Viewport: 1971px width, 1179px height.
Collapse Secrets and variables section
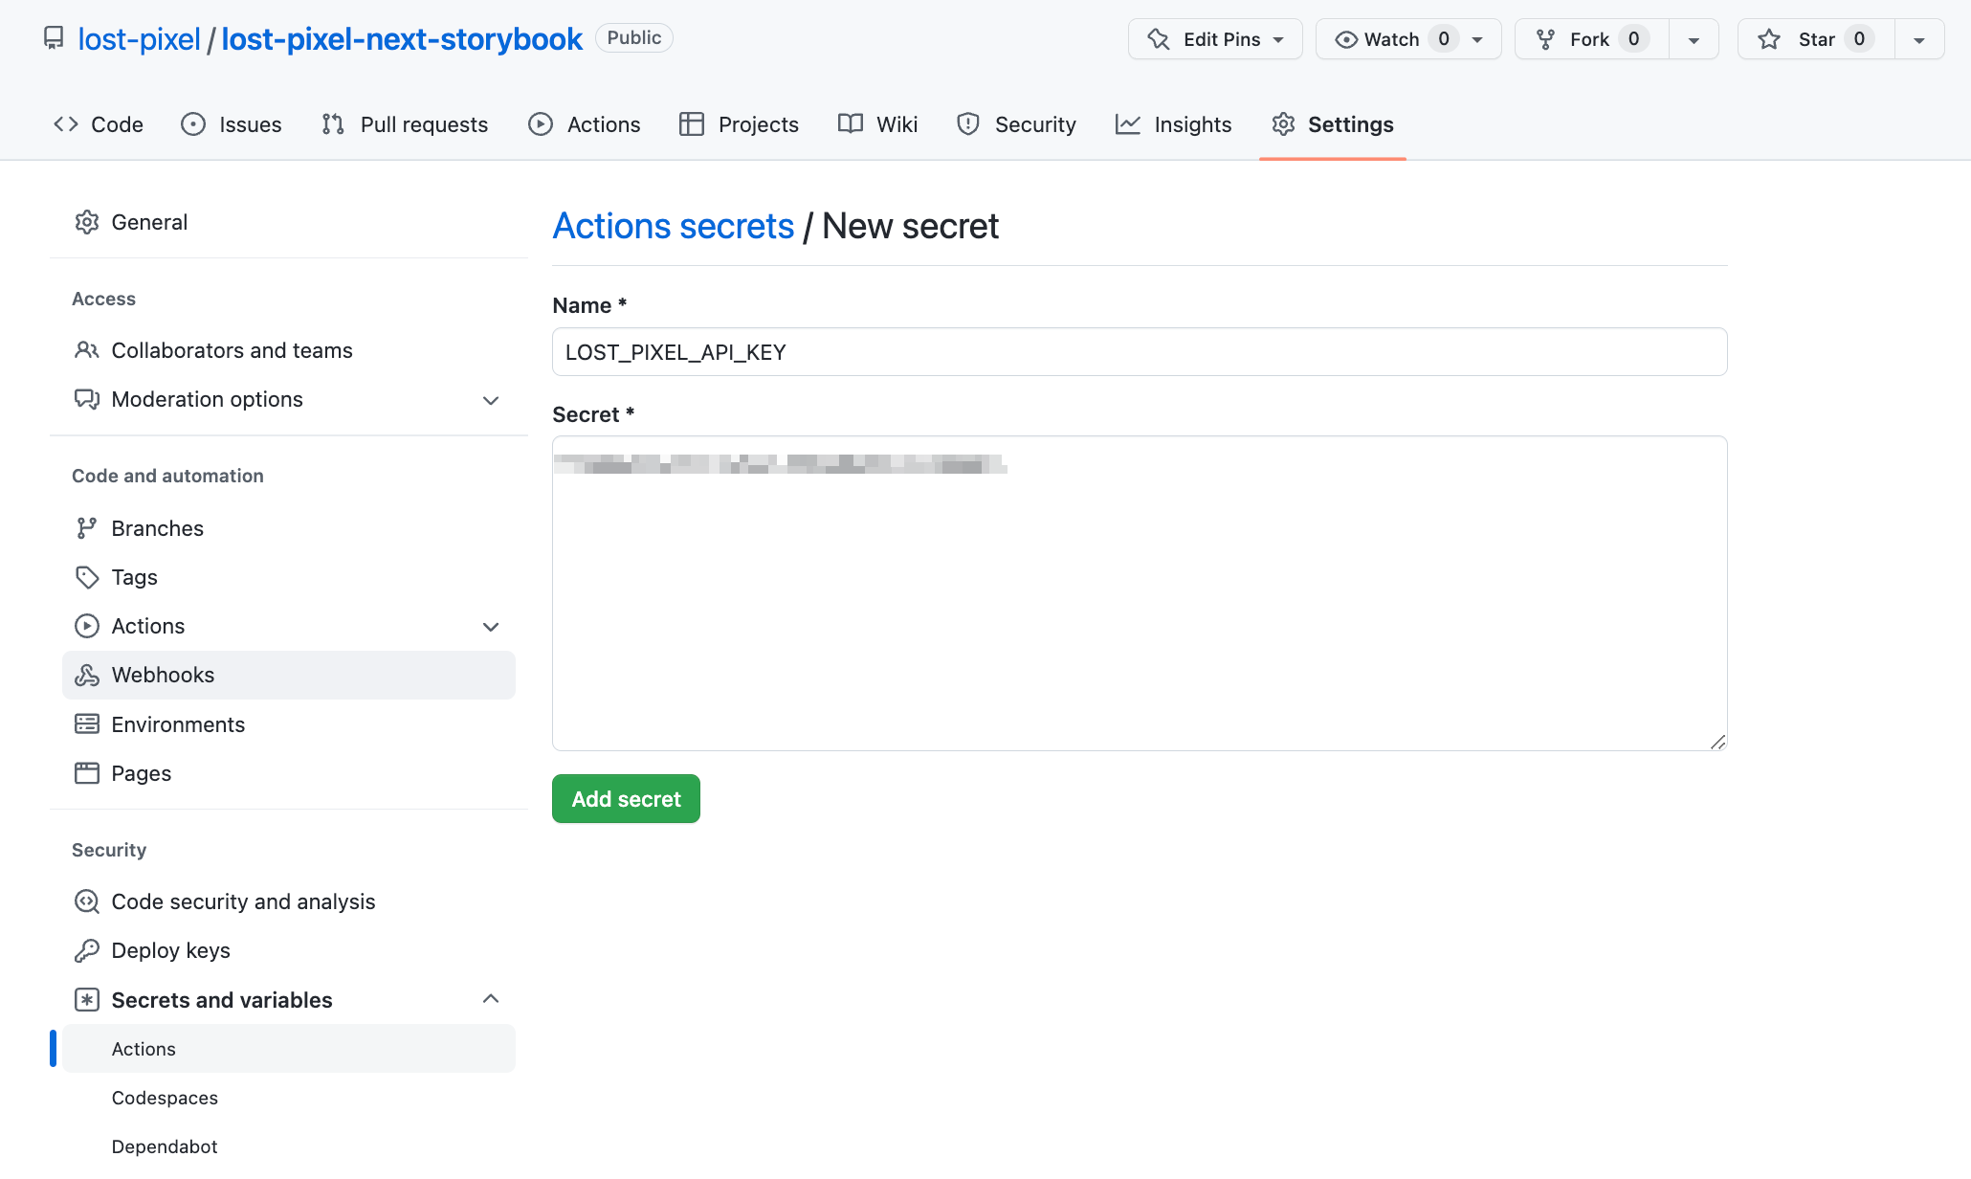(491, 999)
